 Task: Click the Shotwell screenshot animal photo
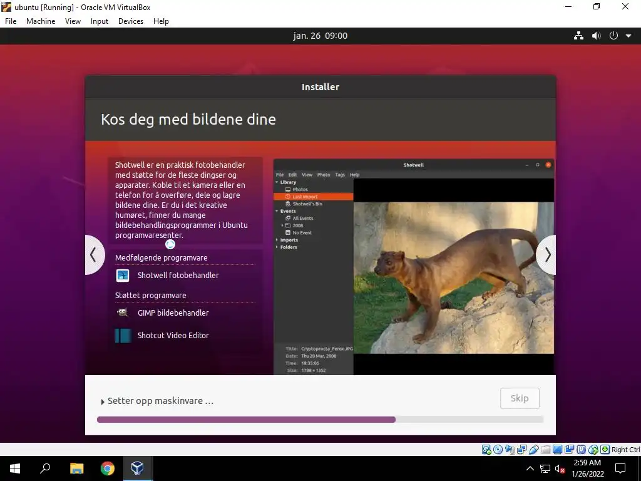coord(454,277)
